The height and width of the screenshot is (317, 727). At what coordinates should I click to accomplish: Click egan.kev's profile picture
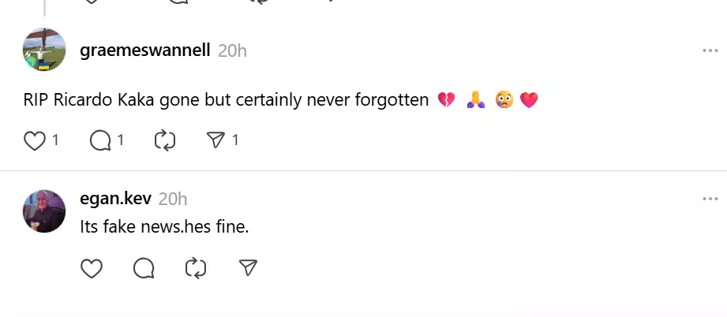click(44, 211)
